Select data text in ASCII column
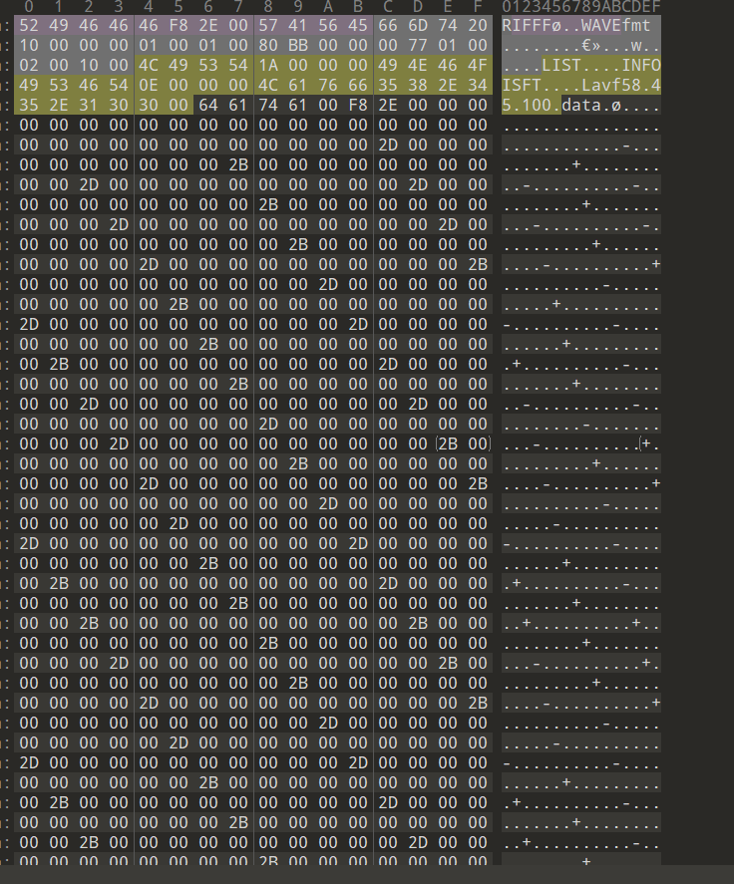This screenshot has width=734, height=884. (581, 105)
